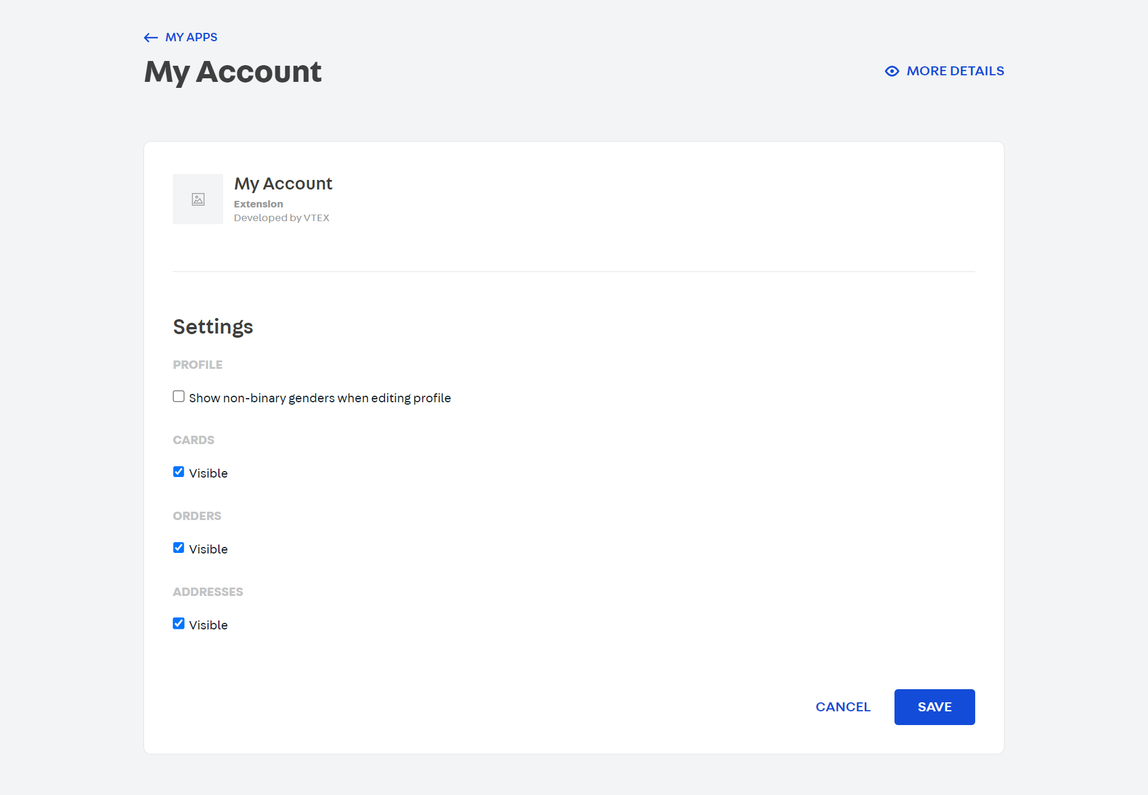Click the SAVE button
The image size is (1148, 795).
(x=934, y=707)
